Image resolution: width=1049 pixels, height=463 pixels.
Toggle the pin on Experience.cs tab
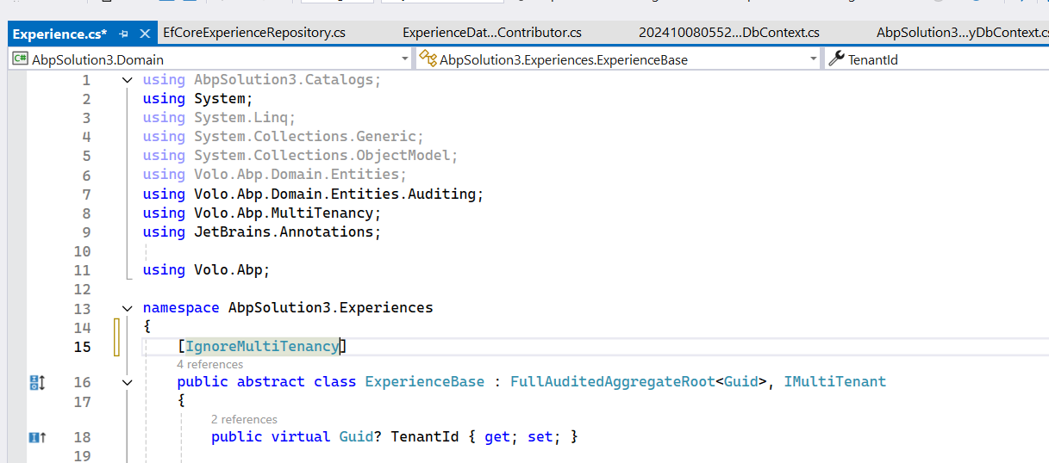coord(123,34)
